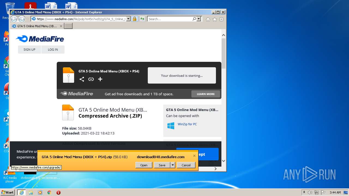Click the security lock icon in address bar
The height and width of the screenshot is (196, 349).
134,19
